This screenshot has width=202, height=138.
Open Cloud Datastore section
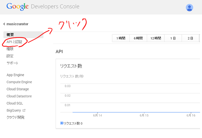tap(19, 96)
